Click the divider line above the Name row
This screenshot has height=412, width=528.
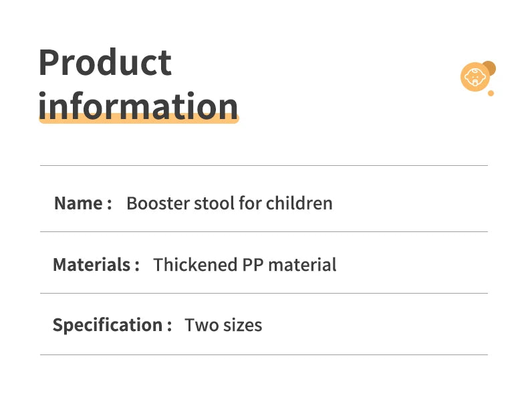(x=264, y=165)
